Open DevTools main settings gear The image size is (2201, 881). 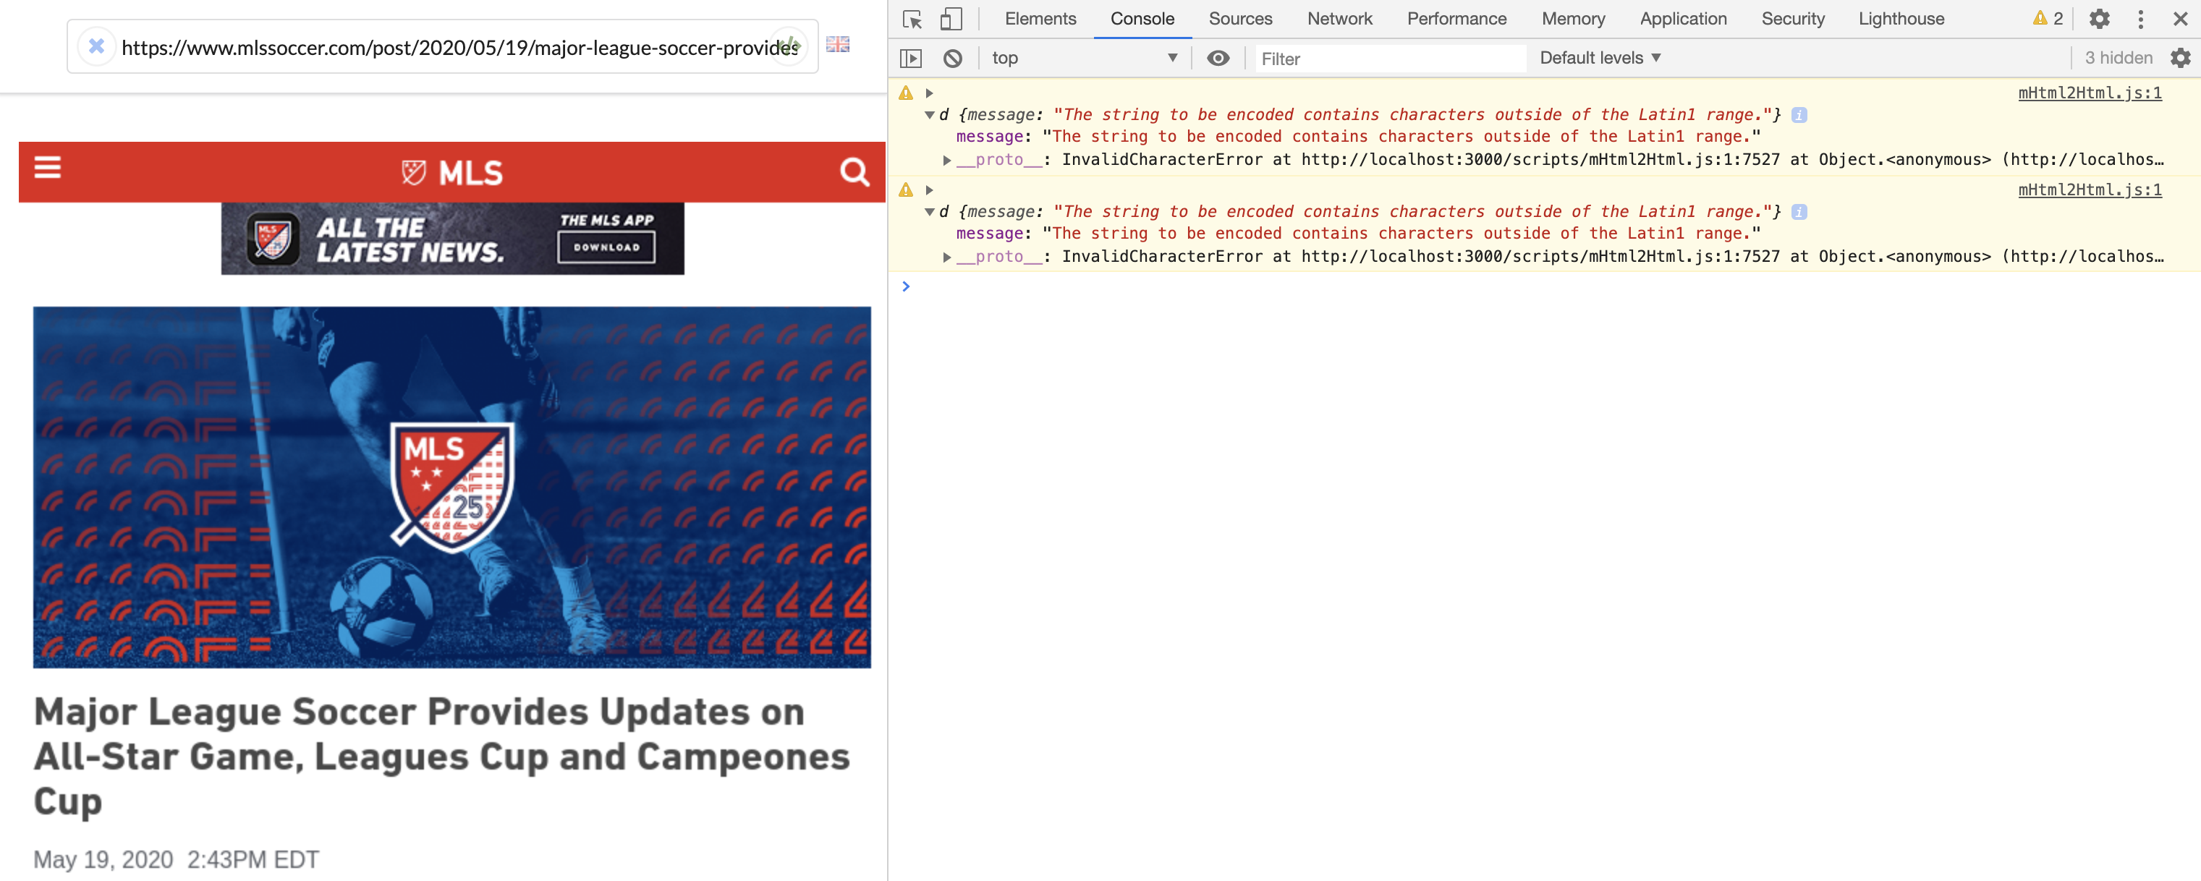pos(2099,19)
